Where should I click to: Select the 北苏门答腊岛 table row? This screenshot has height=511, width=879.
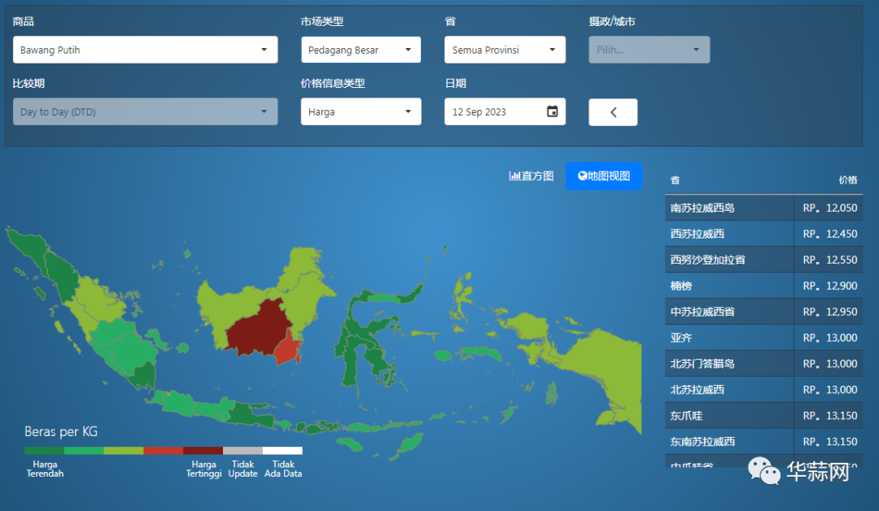coord(763,364)
